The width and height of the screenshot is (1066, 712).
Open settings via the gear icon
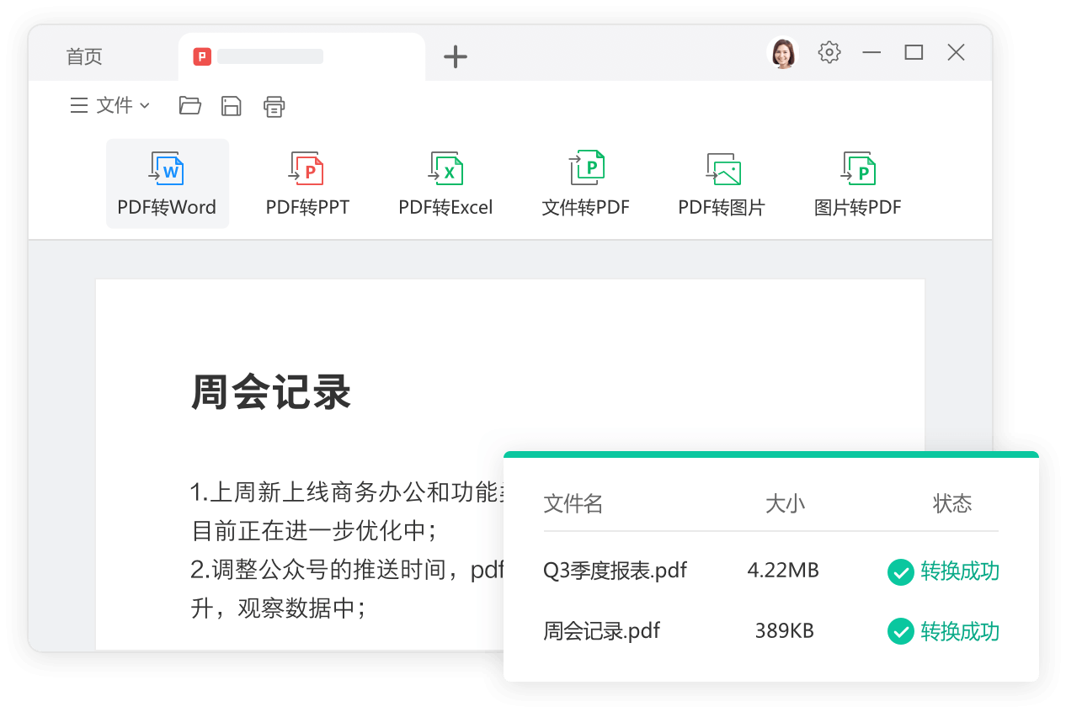click(829, 52)
